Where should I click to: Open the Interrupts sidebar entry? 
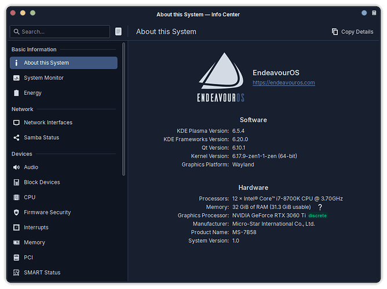click(36, 227)
